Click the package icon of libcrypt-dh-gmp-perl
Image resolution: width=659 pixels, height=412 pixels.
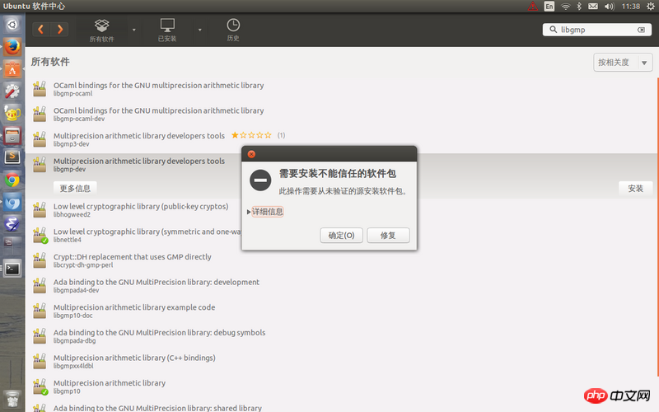[x=40, y=260]
